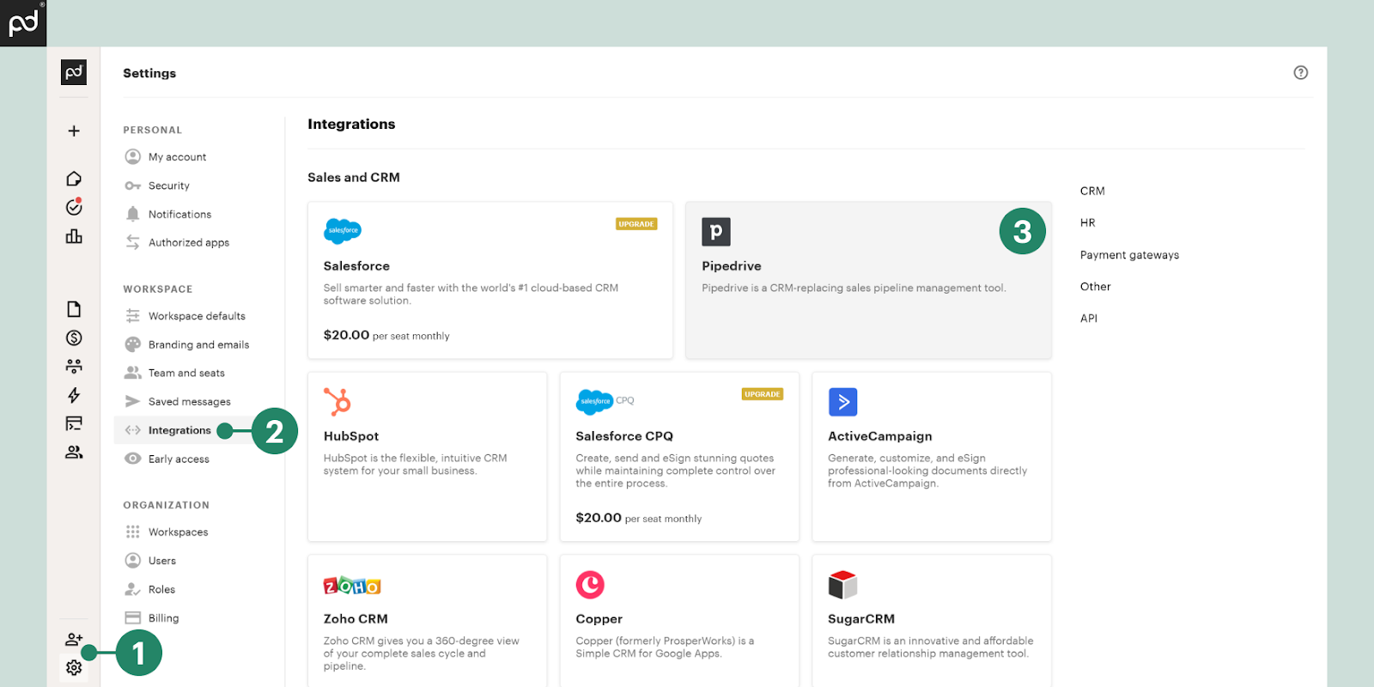Open the dollar sign catalog icon
The width and height of the screenshot is (1374, 687).
tap(74, 337)
